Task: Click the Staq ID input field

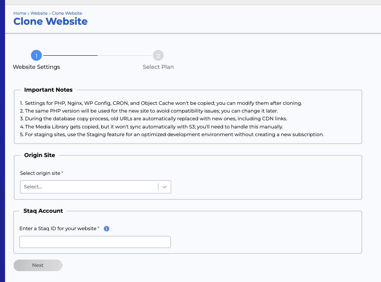Action: point(95,242)
